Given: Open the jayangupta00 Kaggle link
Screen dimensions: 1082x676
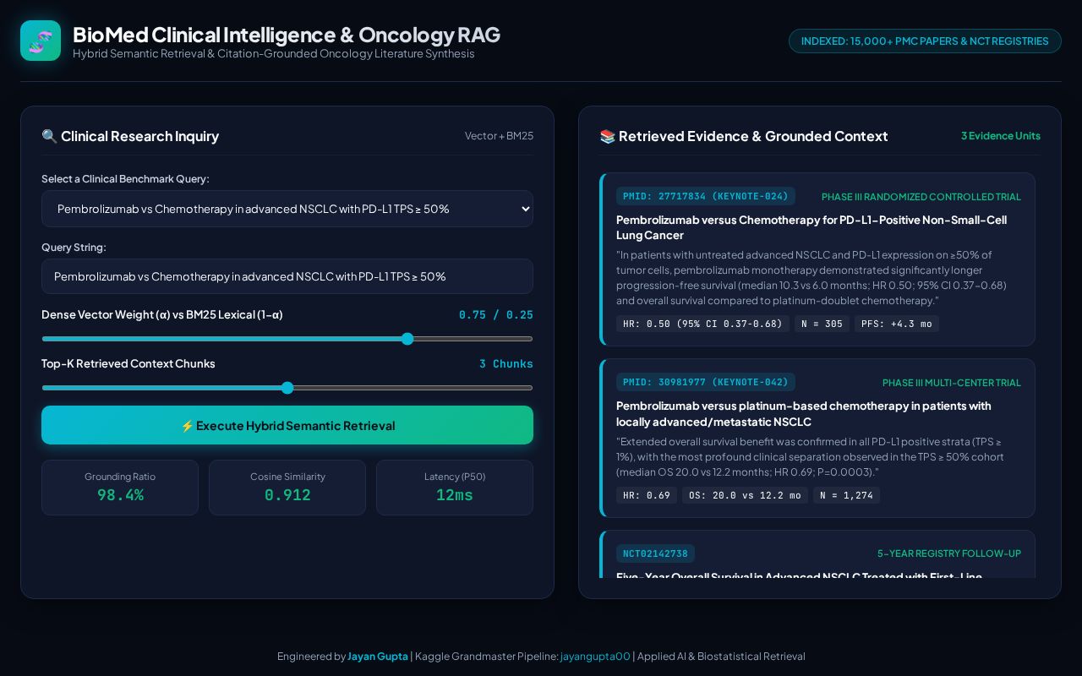Looking at the screenshot, I should click(x=595, y=656).
